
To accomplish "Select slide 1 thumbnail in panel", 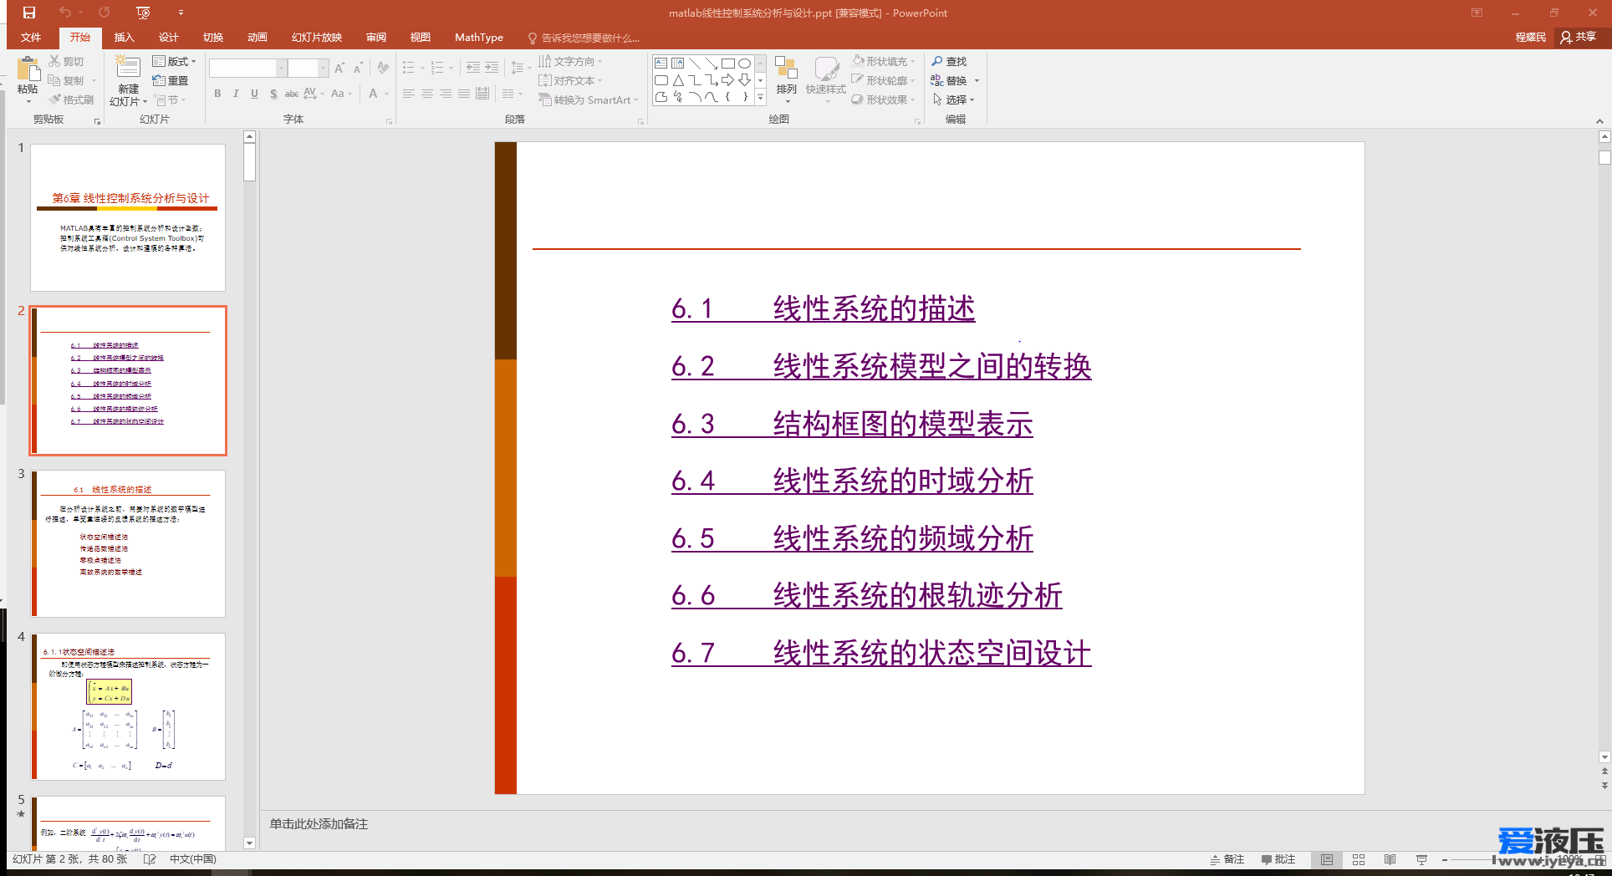I will (x=128, y=217).
